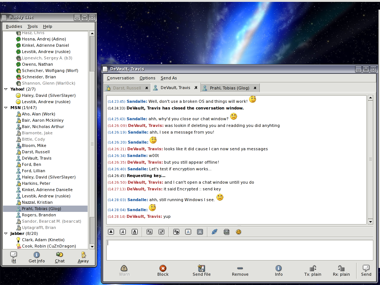Screen dimensions: 380x285
Task: Open Get Info in Buddy List
Action: pyautogui.click(x=36, y=257)
